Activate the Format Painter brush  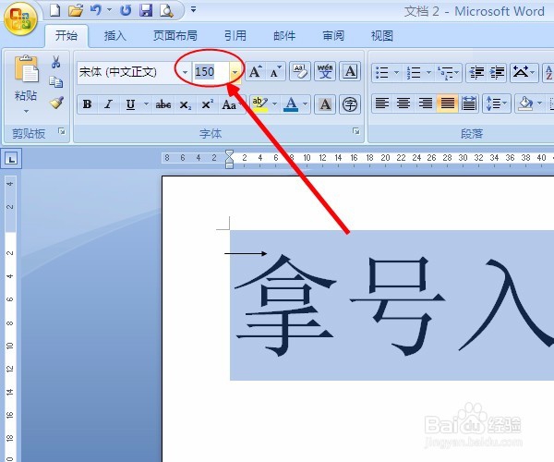tap(56, 103)
